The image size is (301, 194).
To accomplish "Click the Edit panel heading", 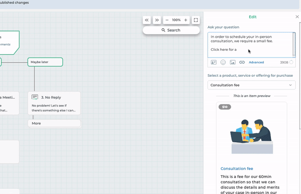I will tap(253, 17).
